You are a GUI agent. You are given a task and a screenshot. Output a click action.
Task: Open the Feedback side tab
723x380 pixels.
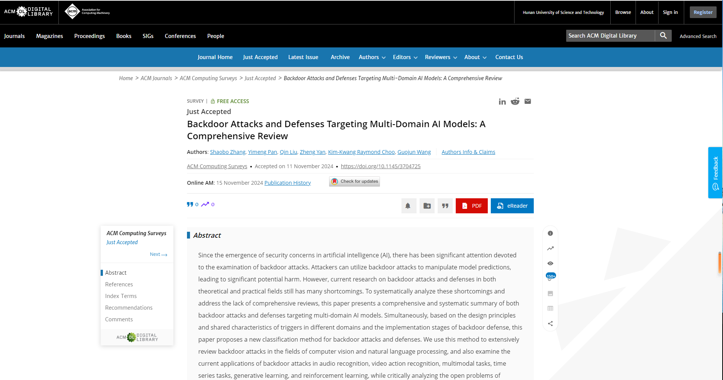pyautogui.click(x=715, y=173)
